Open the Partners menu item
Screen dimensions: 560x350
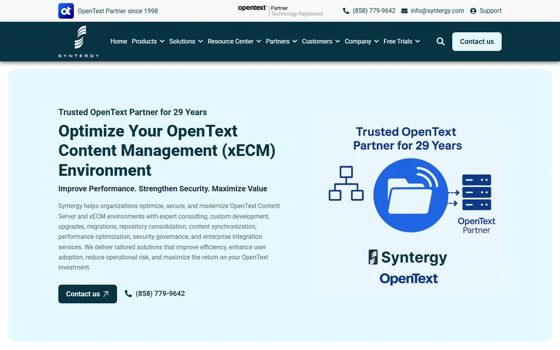point(278,42)
